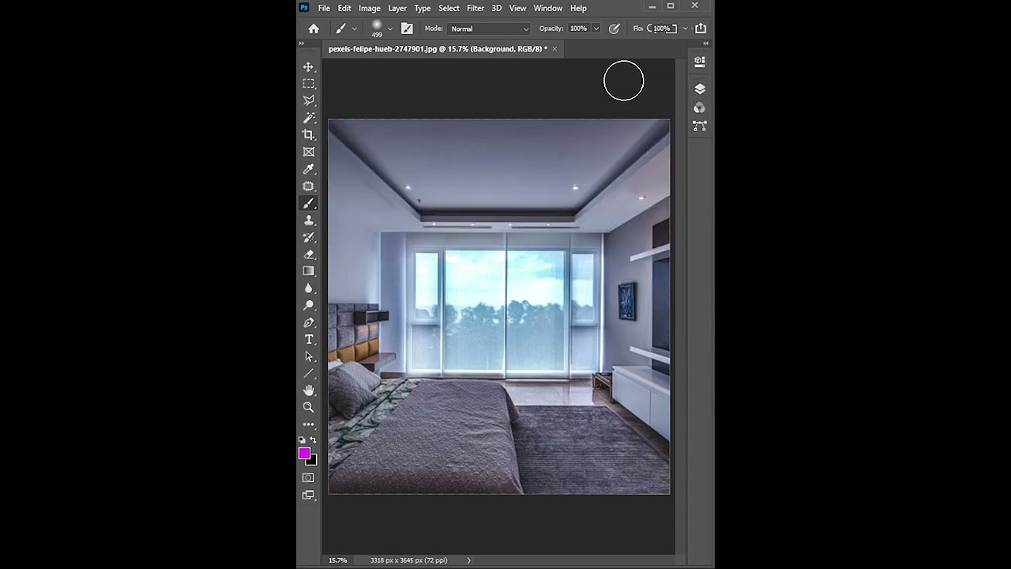The width and height of the screenshot is (1011, 569).
Task: Select the Horizontal Type tool
Action: pyautogui.click(x=309, y=340)
